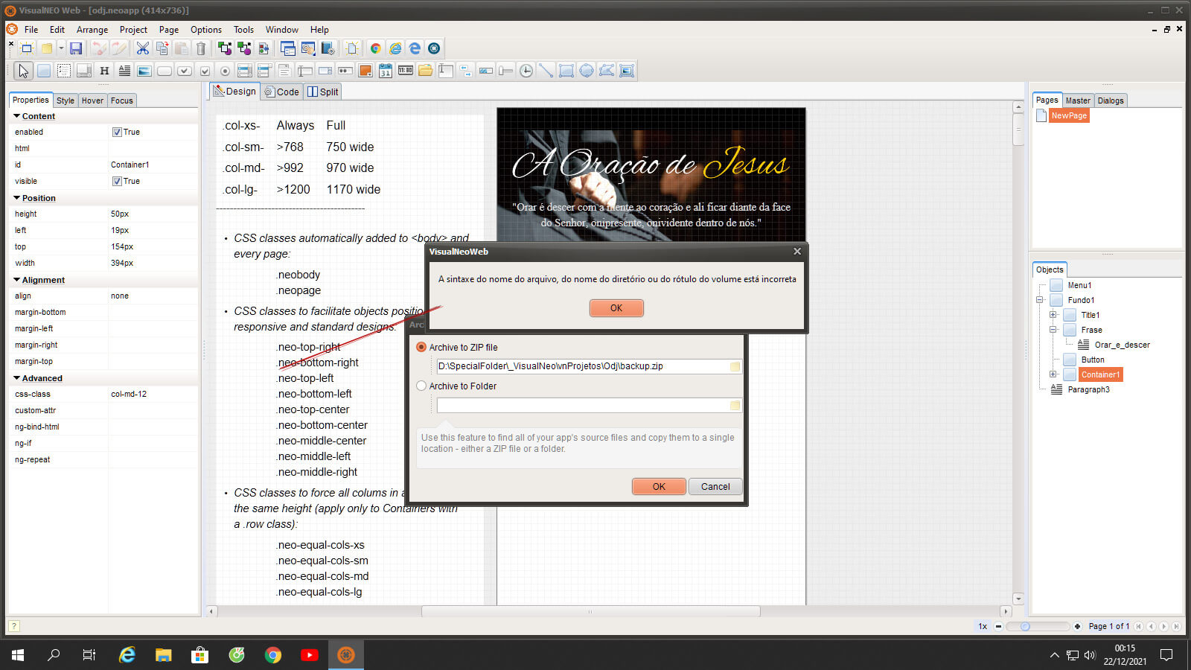Collapse the Position property section
The image size is (1191, 670).
17,198
